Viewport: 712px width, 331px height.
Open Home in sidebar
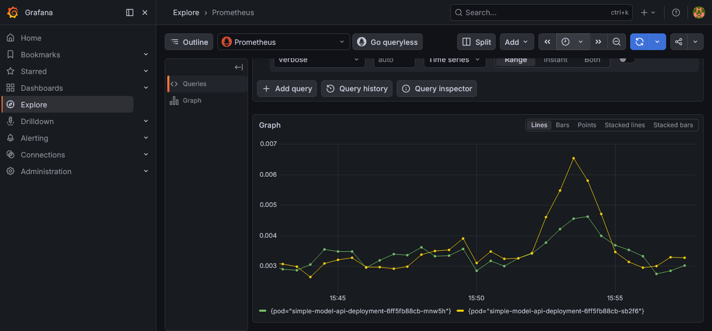pos(31,38)
